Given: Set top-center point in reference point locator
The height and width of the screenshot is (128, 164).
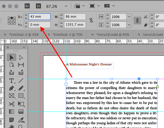Looking at the screenshot, I should point(12,18).
